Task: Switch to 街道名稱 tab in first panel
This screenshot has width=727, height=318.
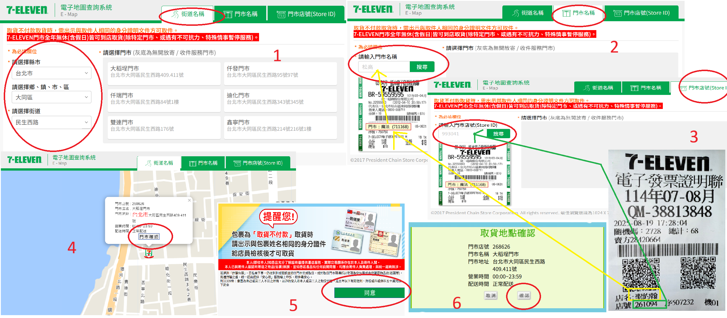Action: (x=188, y=14)
